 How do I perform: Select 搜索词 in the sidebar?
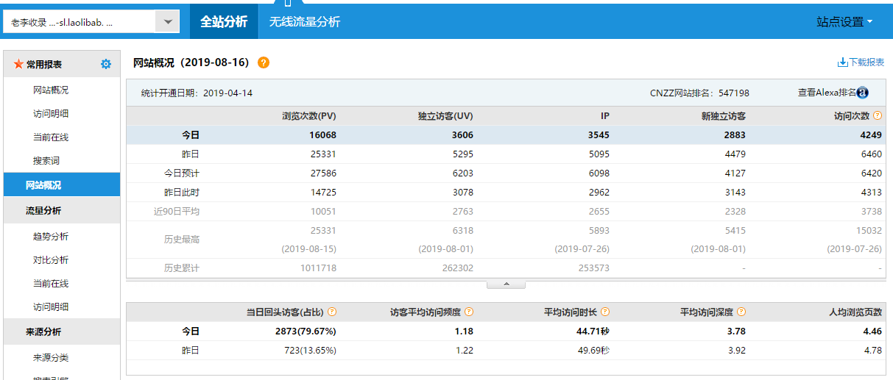click(x=46, y=160)
